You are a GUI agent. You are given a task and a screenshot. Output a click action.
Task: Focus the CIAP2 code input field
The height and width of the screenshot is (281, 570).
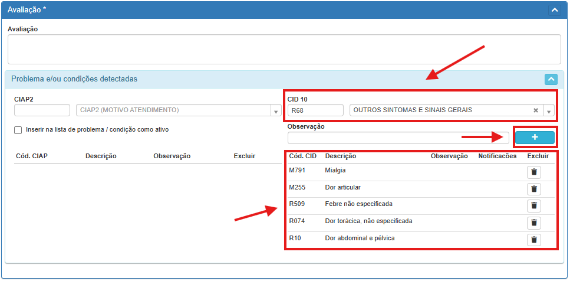[x=42, y=110]
